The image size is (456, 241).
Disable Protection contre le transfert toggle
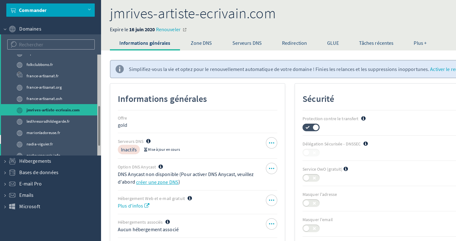tap(311, 127)
